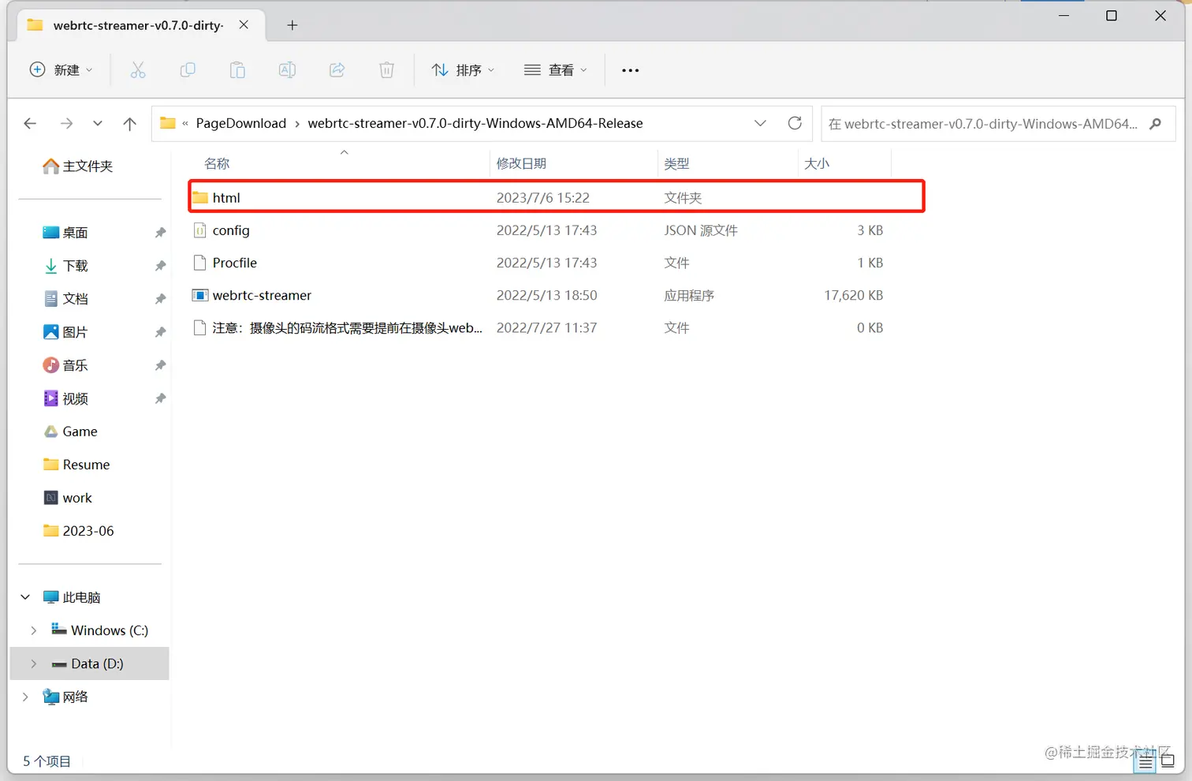Expand the 网络 network node
Viewport: 1192px width, 781px height.
pyautogui.click(x=25, y=697)
